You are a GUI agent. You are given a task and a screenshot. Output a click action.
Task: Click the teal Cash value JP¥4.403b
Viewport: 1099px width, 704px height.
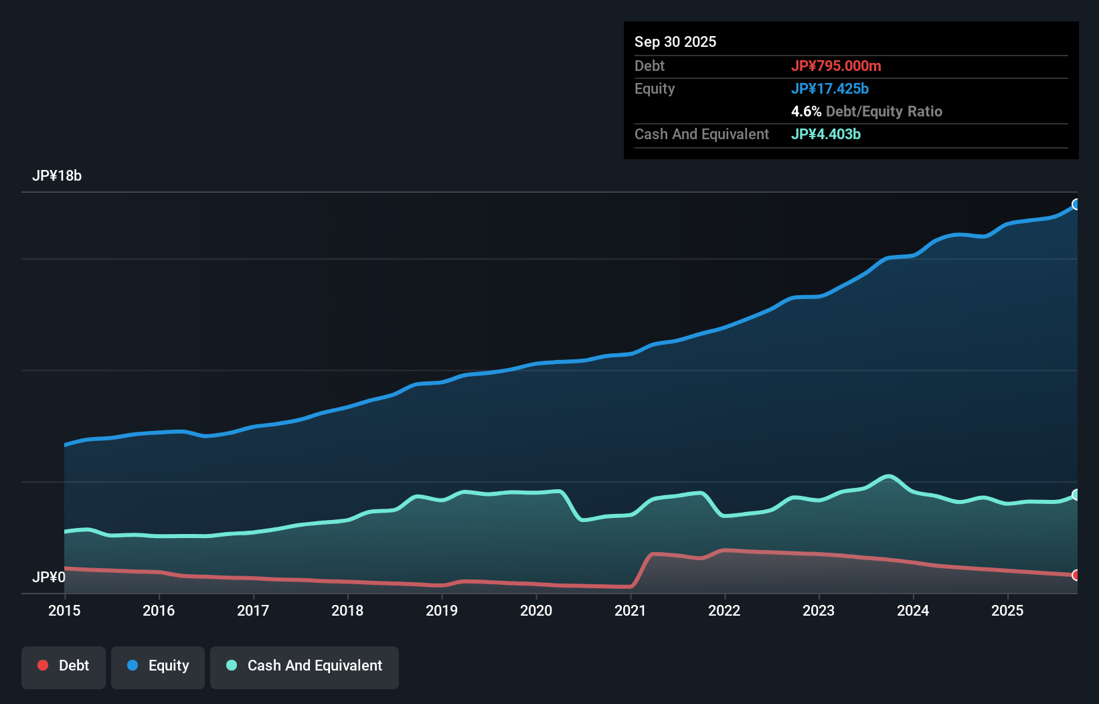click(x=825, y=134)
